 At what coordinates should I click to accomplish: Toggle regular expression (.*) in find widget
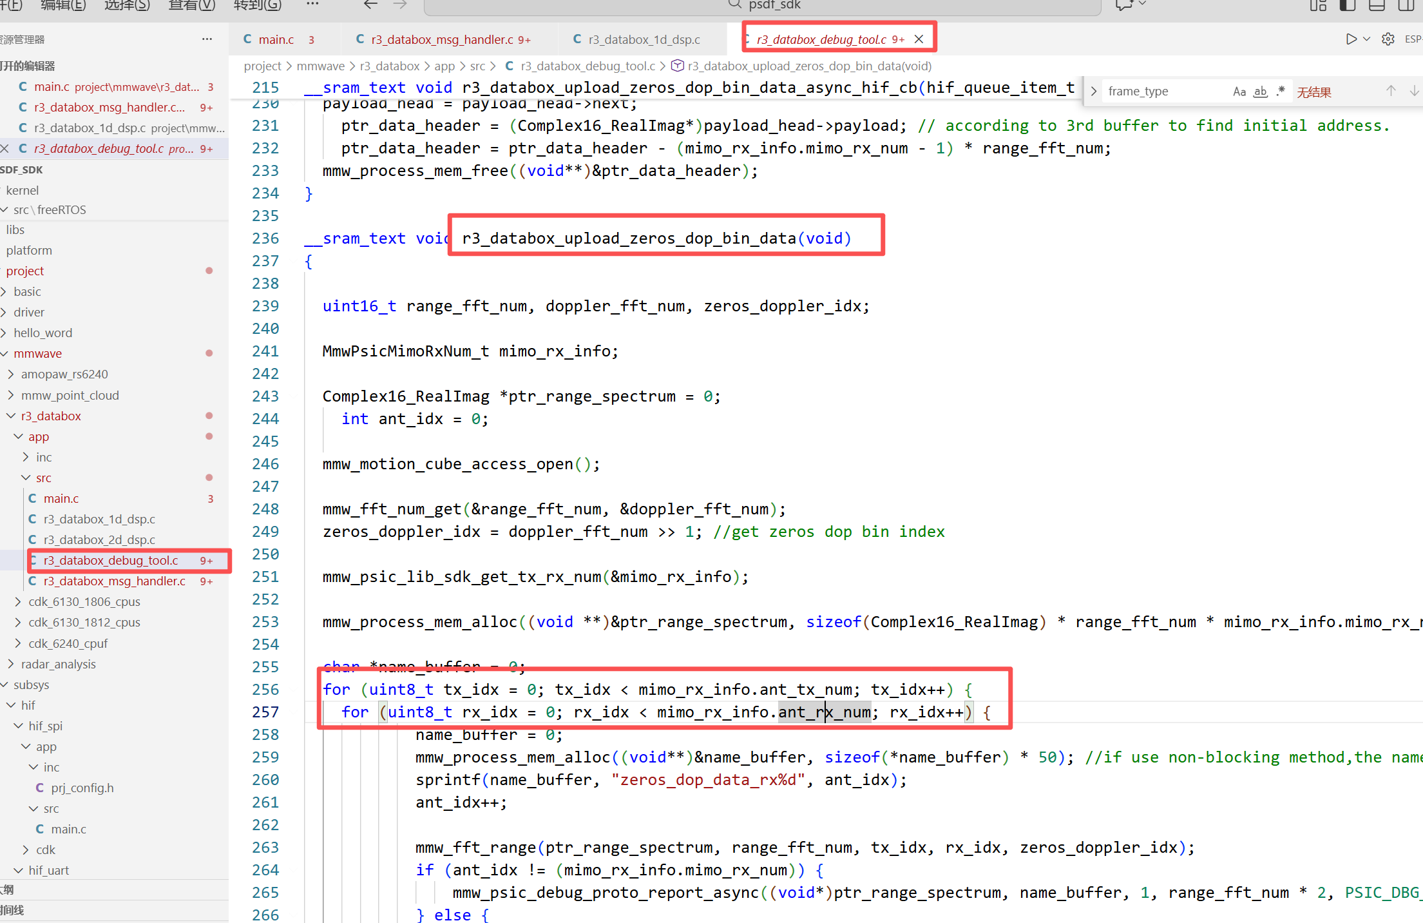point(1281,92)
